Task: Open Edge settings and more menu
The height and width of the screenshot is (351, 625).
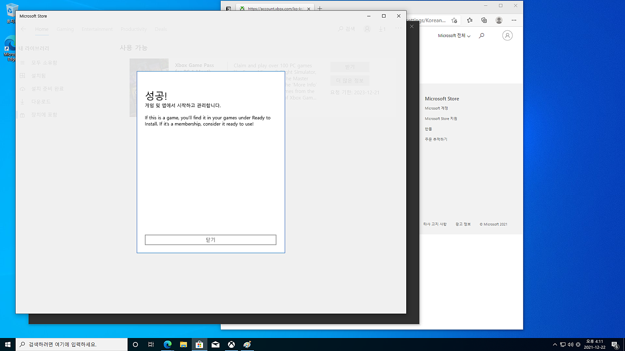Action: pos(514,20)
